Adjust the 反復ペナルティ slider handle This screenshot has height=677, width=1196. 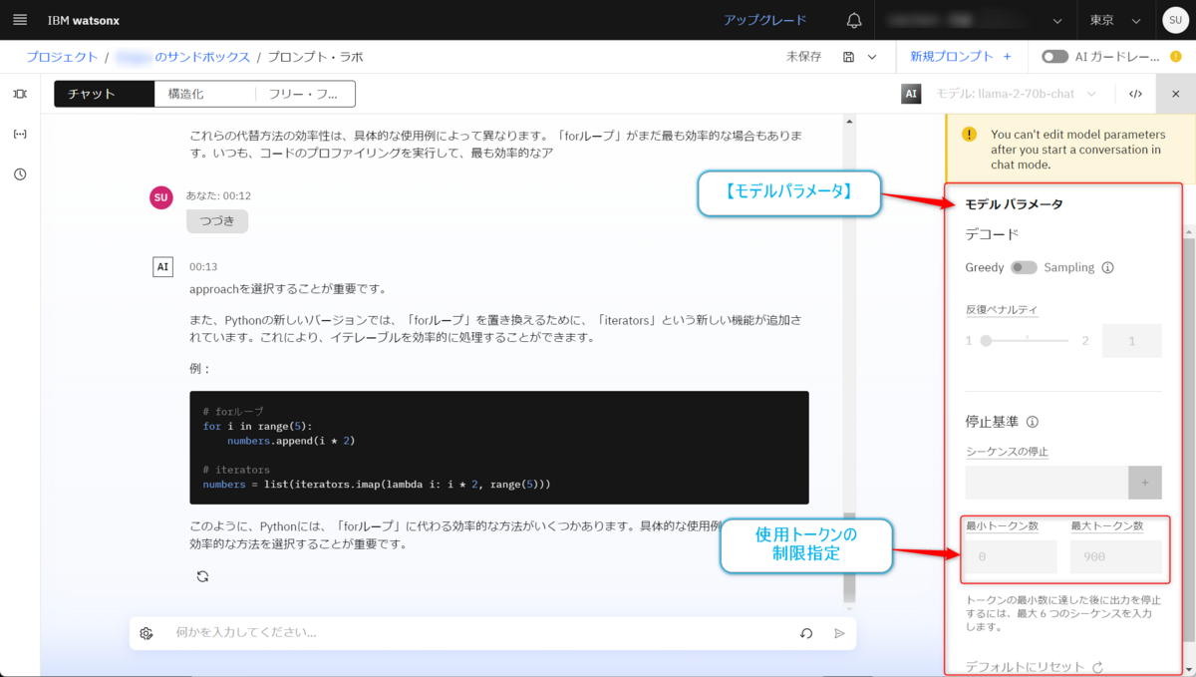(986, 341)
